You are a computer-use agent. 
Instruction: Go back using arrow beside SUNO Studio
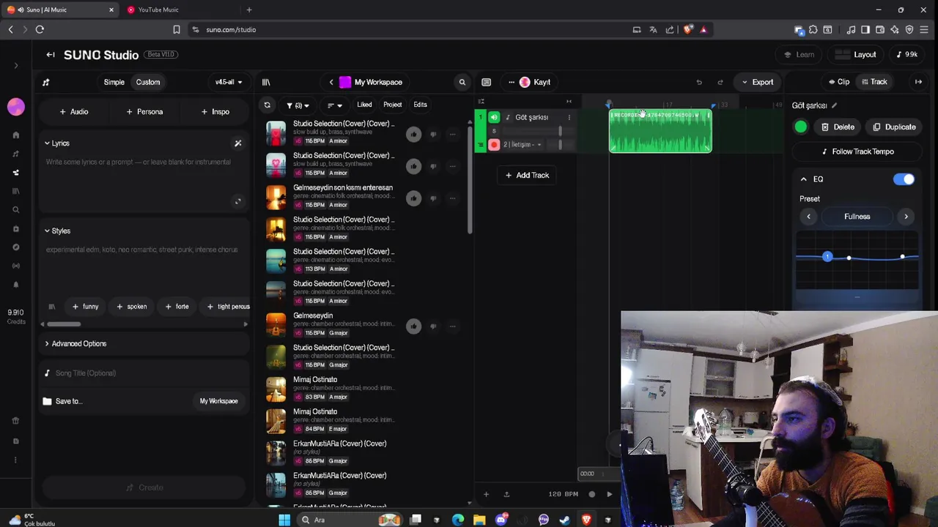(51, 55)
